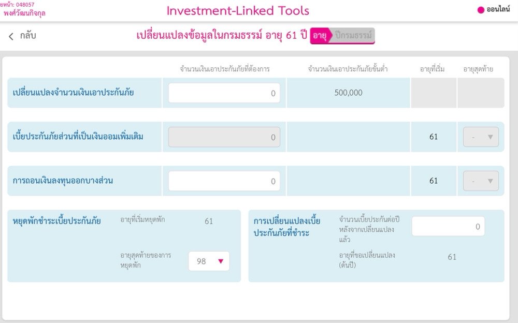
Task: Click the partial withdrawal amount field
Action: pyautogui.click(x=224, y=181)
